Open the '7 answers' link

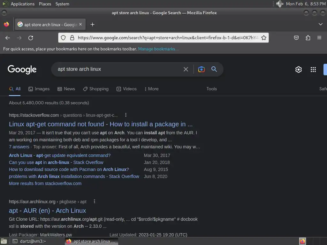pos(19,147)
